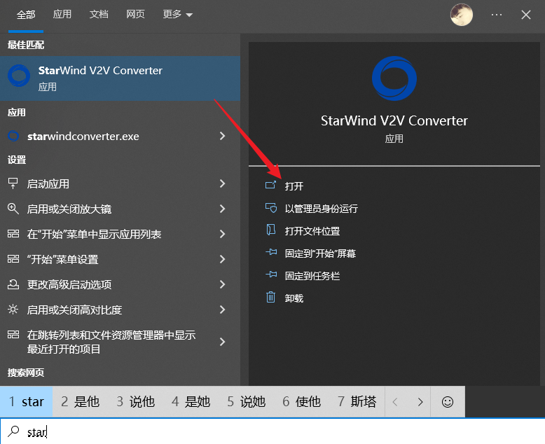Viewport: 545px width, 444px height.
Task: Switch to the 全部 tab
Action: [x=26, y=15]
